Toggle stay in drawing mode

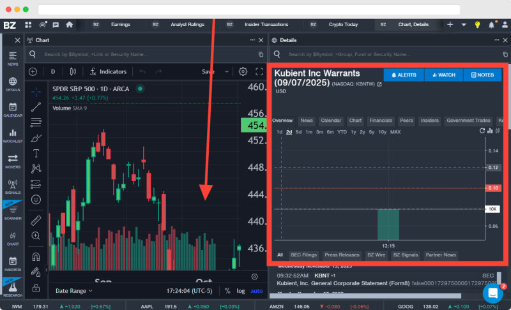click(36, 272)
